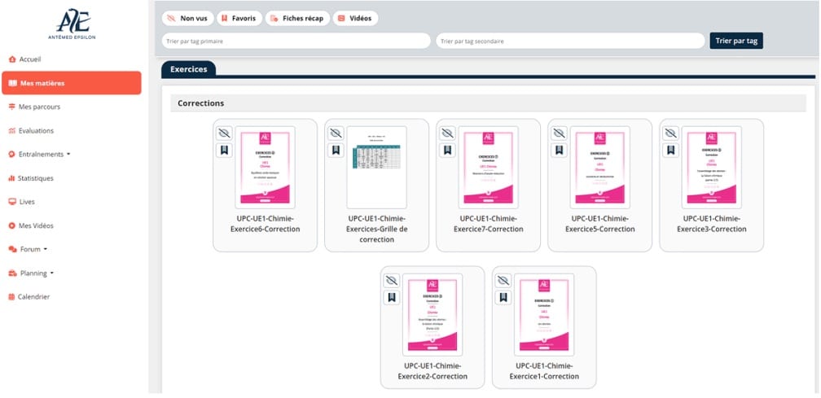This screenshot has width=821, height=398.
Task: Click the Statistiques bar chart icon
Action: 12,178
